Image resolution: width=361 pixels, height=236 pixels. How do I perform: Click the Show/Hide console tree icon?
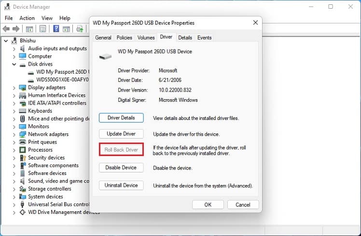[29, 29]
